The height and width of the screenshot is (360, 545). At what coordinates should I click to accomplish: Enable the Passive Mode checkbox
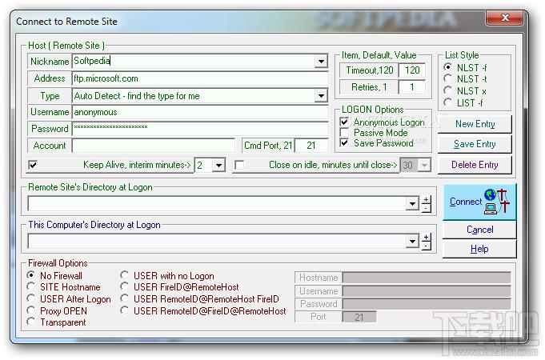tap(344, 132)
